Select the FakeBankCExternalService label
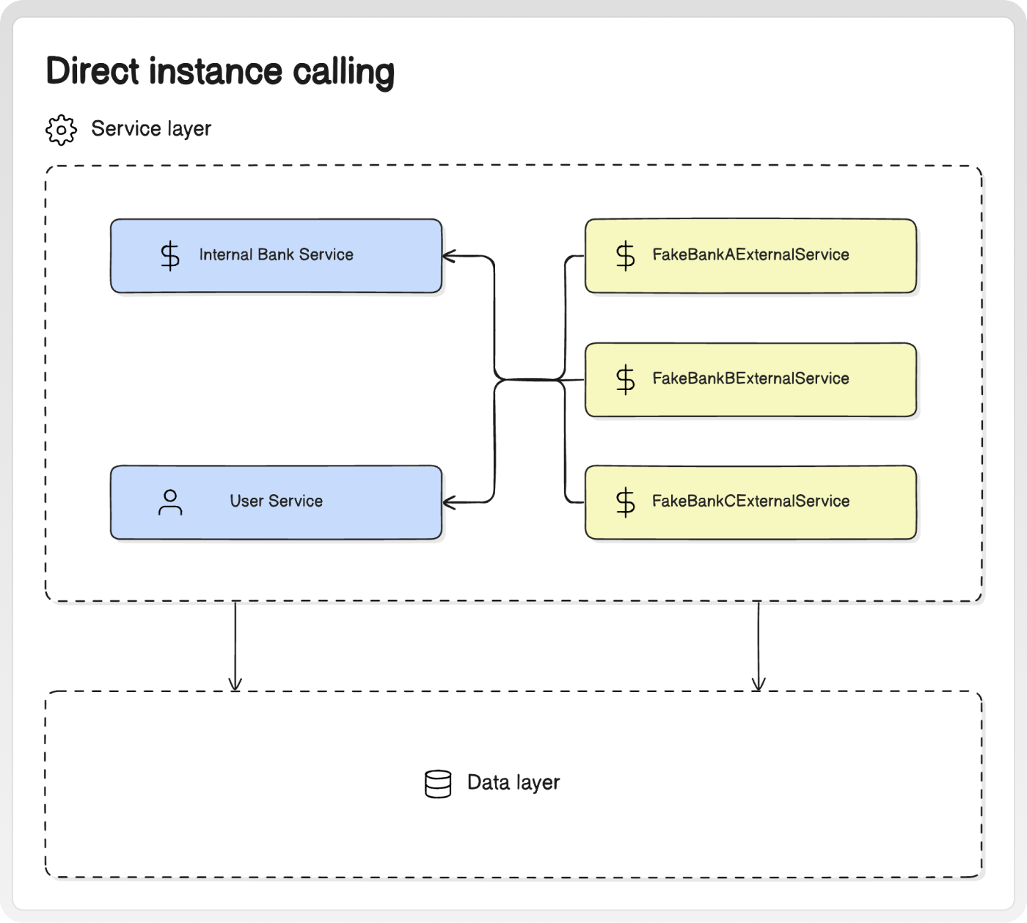The width and height of the screenshot is (1027, 923). (750, 501)
